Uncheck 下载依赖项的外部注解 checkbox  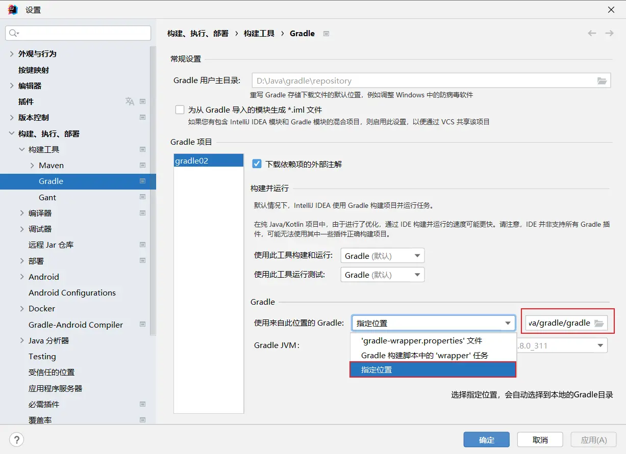pyautogui.click(x=257, y=164)
